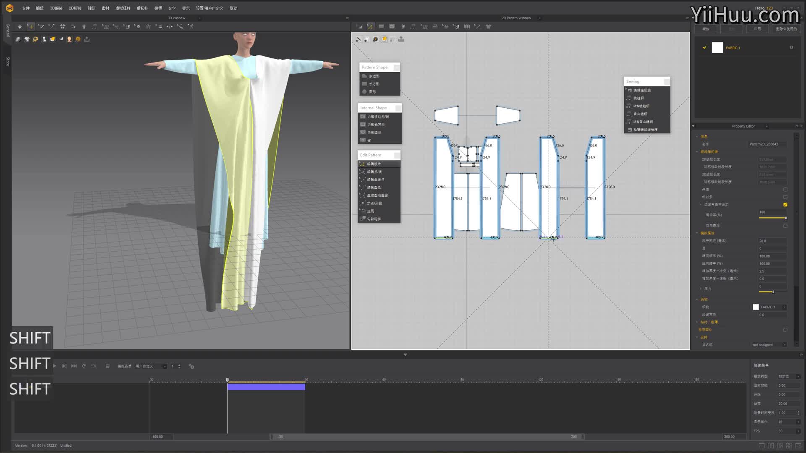This screenshot has height=453, width=806.
Task: Open the 3D服装 menu
Action: point(56,8)
